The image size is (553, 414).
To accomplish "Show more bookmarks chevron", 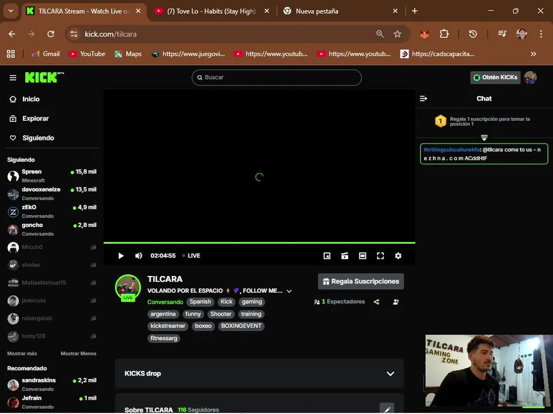I will 533,54.
